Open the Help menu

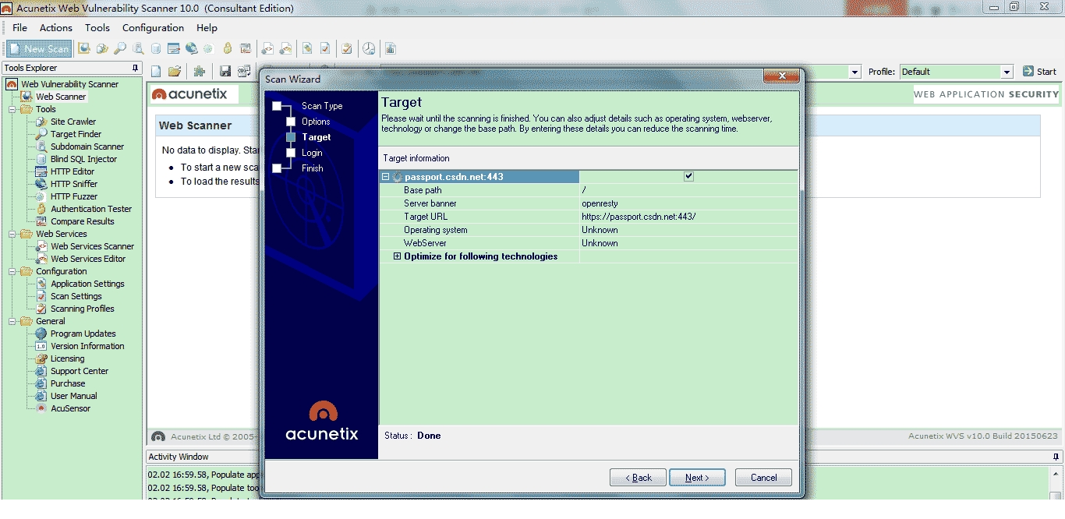point(207,27)
